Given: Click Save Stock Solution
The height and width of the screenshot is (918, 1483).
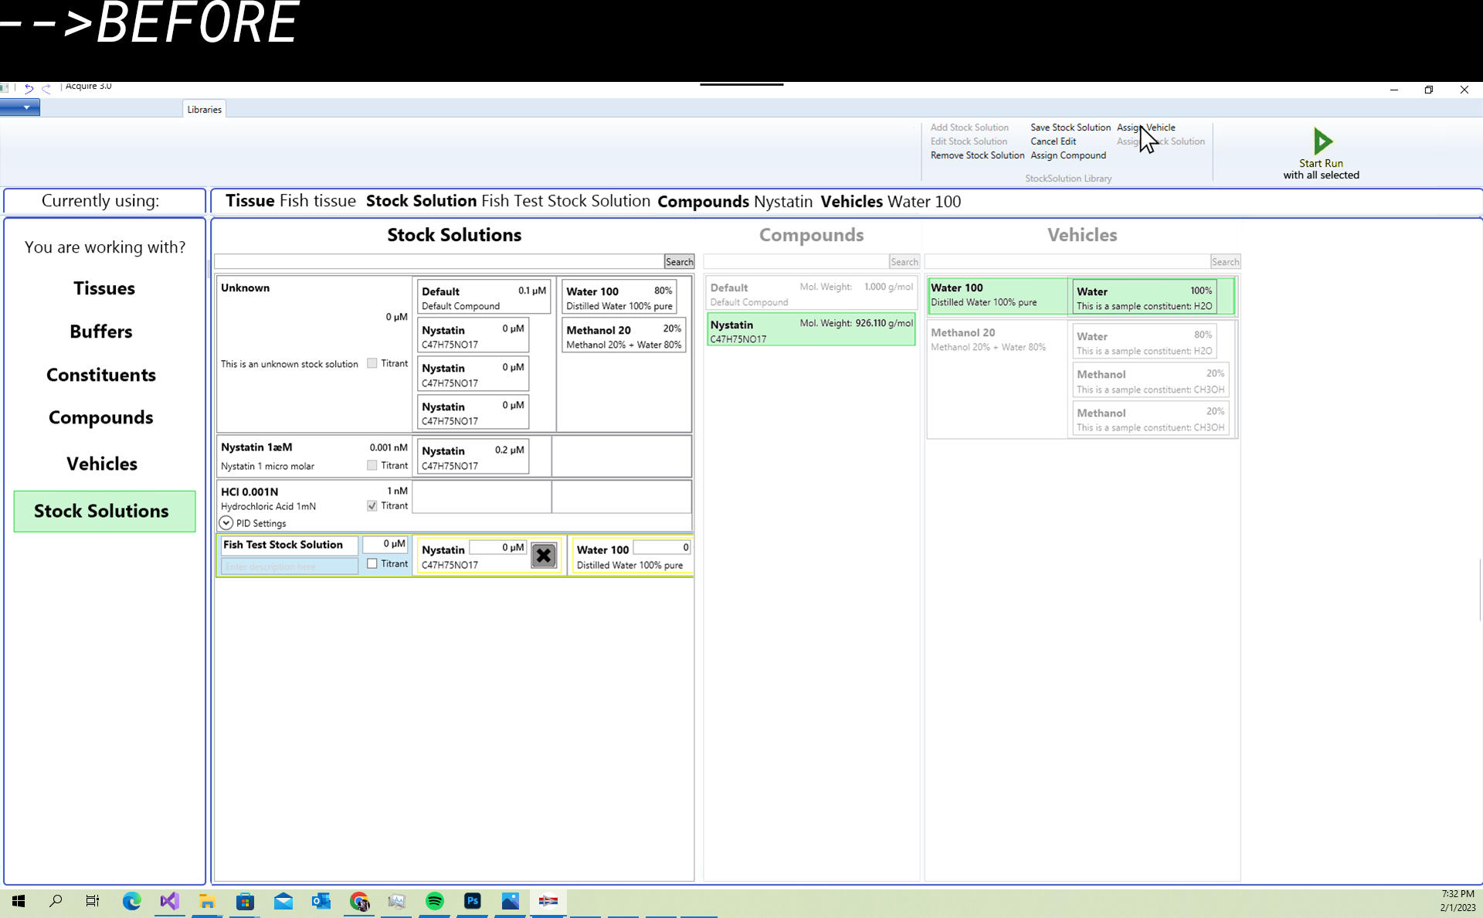Looking at the screenshot, I should tap(1070, 127).
